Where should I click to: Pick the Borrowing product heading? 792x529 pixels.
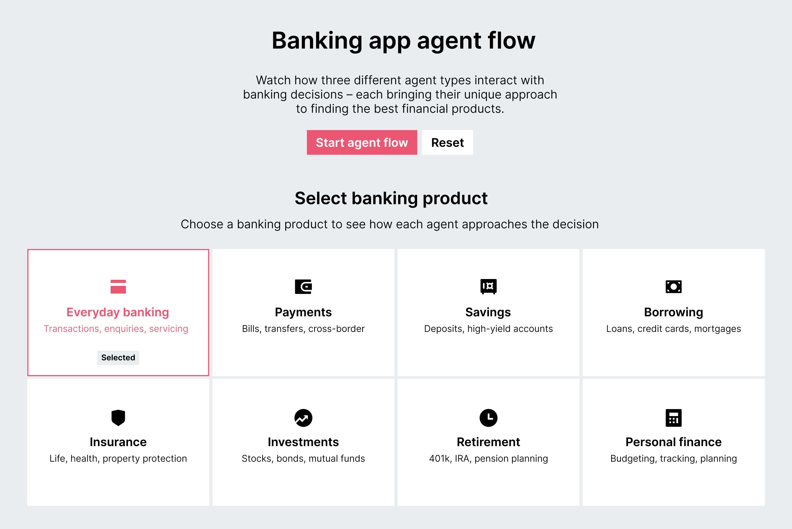(x=673, y=312)
